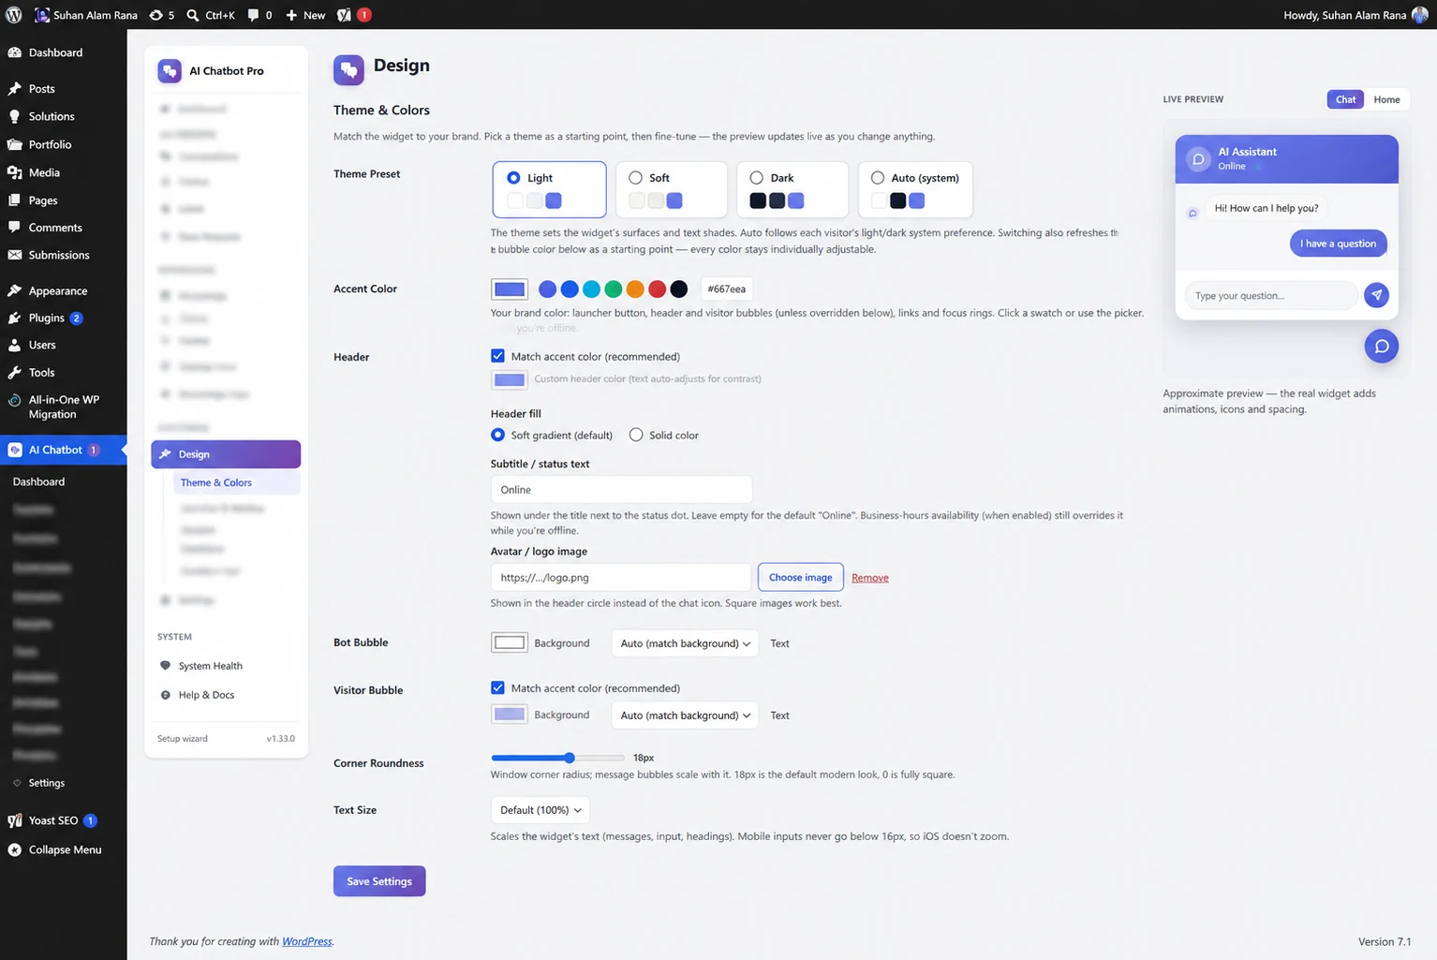Toggle Header match accent color checkbox
The width and height of the screenshot is (1437, 960).
coord(497,356)
